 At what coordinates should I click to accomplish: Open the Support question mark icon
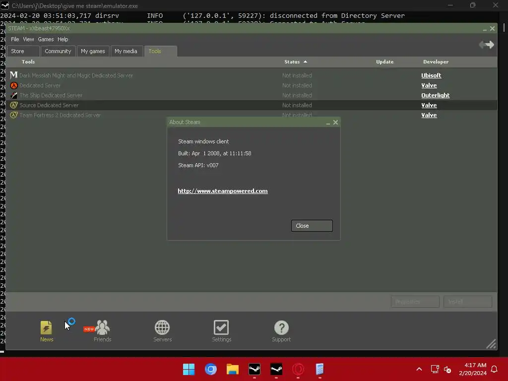point(281,327)
